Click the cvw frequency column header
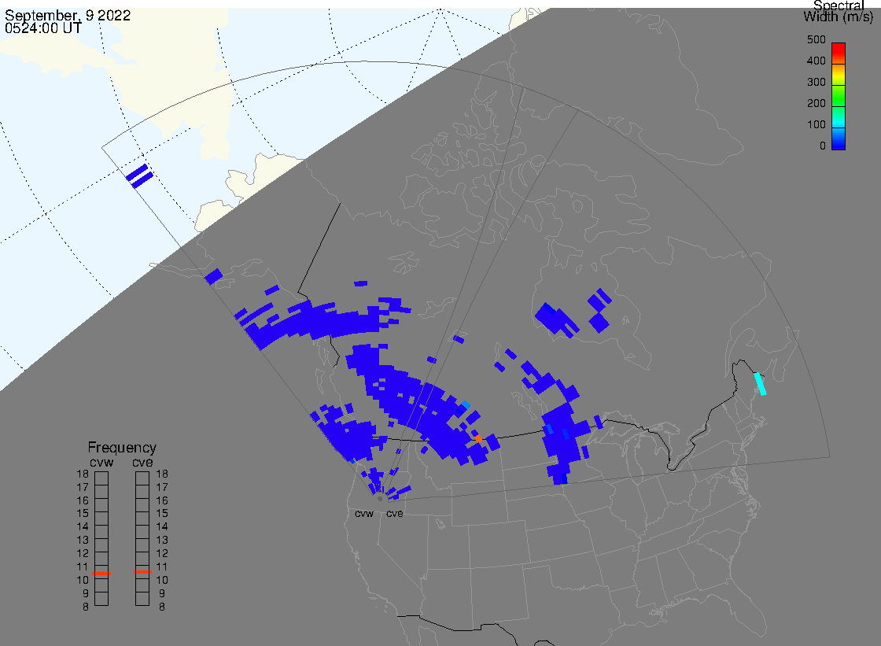This screenshot has width=881, height=646. [101, 462]
